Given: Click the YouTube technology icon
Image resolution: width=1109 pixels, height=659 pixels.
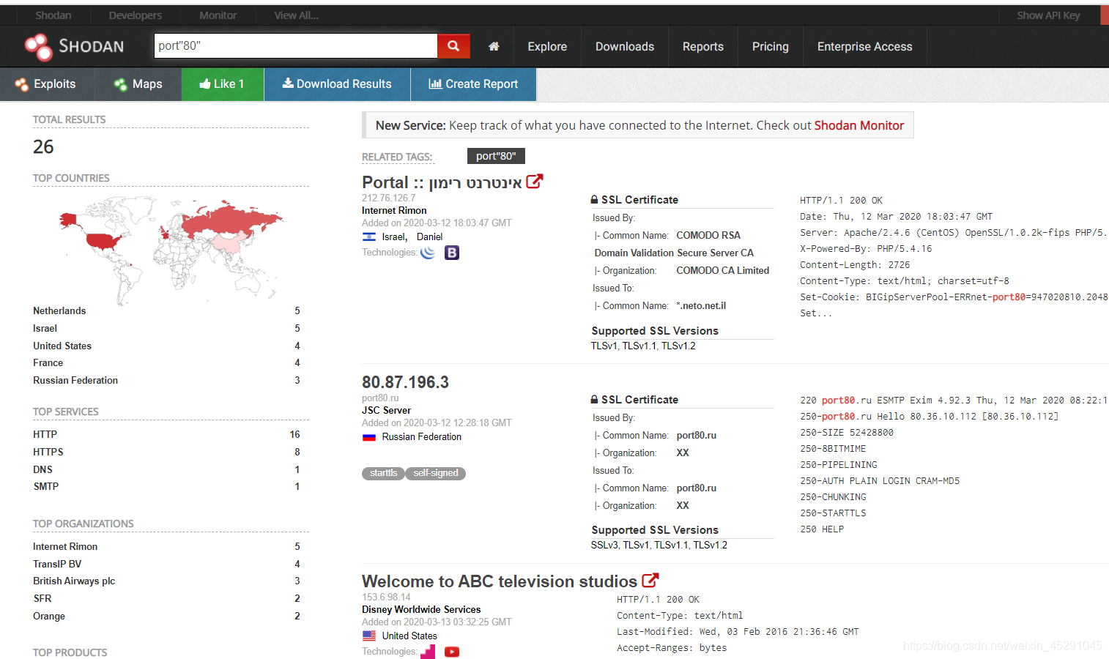Looking at the screenshot, I should point(452,652).
